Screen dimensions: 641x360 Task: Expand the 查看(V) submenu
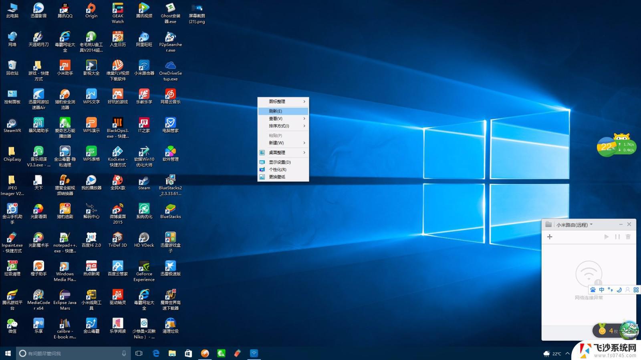(x=283, y=118)
